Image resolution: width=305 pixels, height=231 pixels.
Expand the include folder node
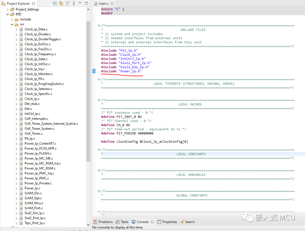(12, 19)
